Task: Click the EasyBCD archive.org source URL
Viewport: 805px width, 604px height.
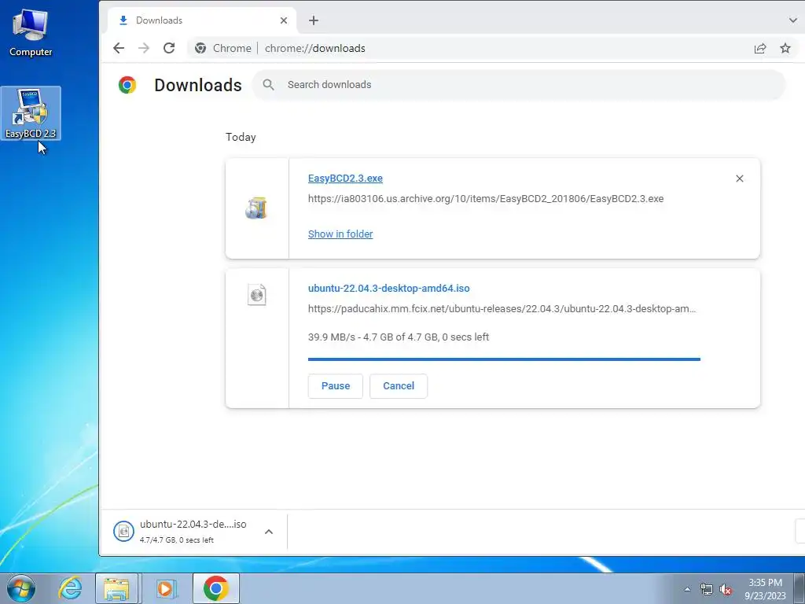Action: tap(486, 199)
